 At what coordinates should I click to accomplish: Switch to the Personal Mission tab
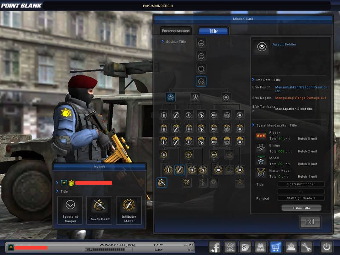pos(175,31)
